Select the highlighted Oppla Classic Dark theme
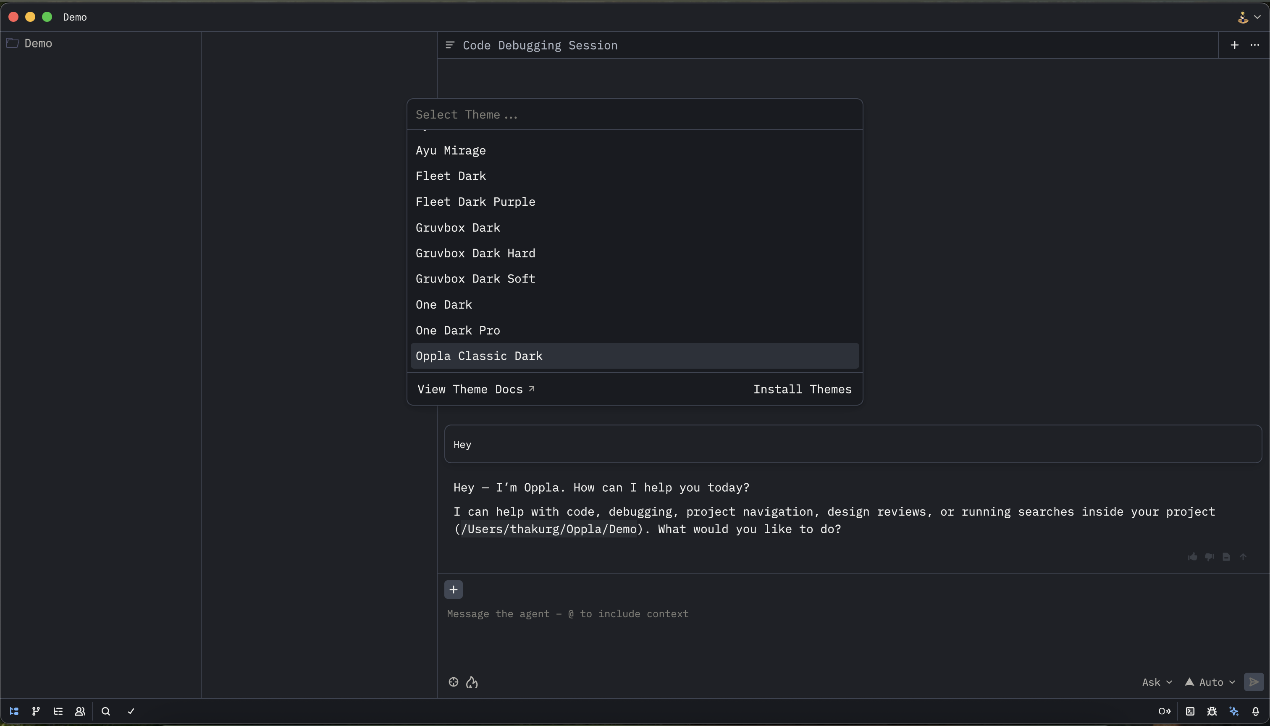1270x726 pixels. [635, 356]
